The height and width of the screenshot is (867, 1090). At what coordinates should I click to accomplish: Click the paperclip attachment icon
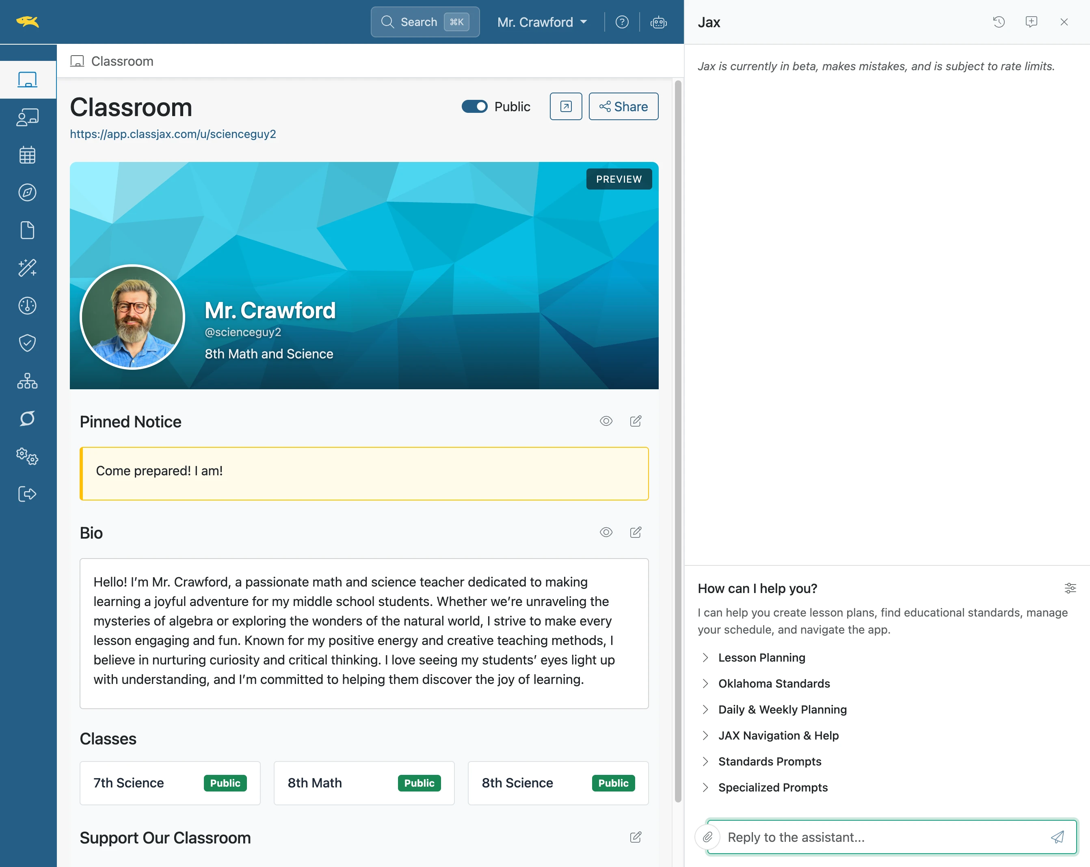pyautogui.click(x=707, y=837)
